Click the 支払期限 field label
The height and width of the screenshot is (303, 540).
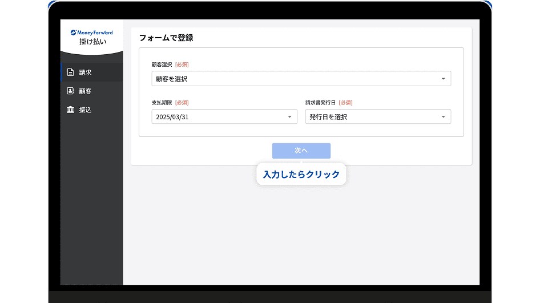tap(162, 103)
